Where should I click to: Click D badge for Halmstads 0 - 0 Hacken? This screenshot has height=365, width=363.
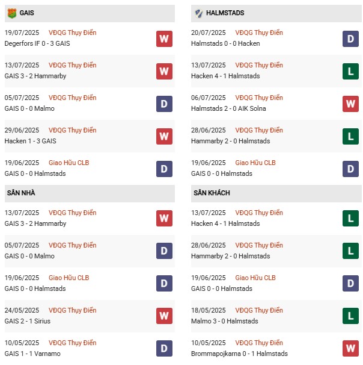pos(350,39)
